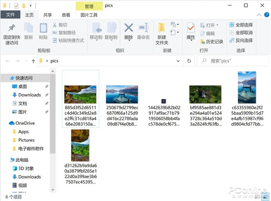This screenshot has height=201, width=271.
Task: Select the waterfall image thumbnail bf9585ae
Action: (x=205, y=94)
